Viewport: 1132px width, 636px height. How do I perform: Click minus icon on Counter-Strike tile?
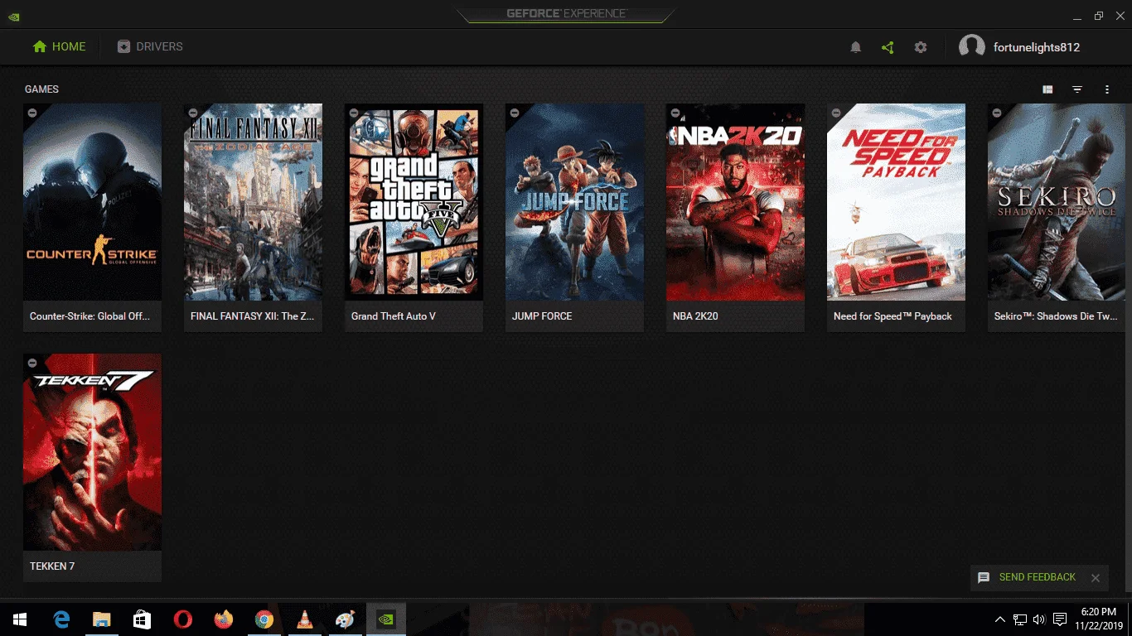tap(31, 112)
